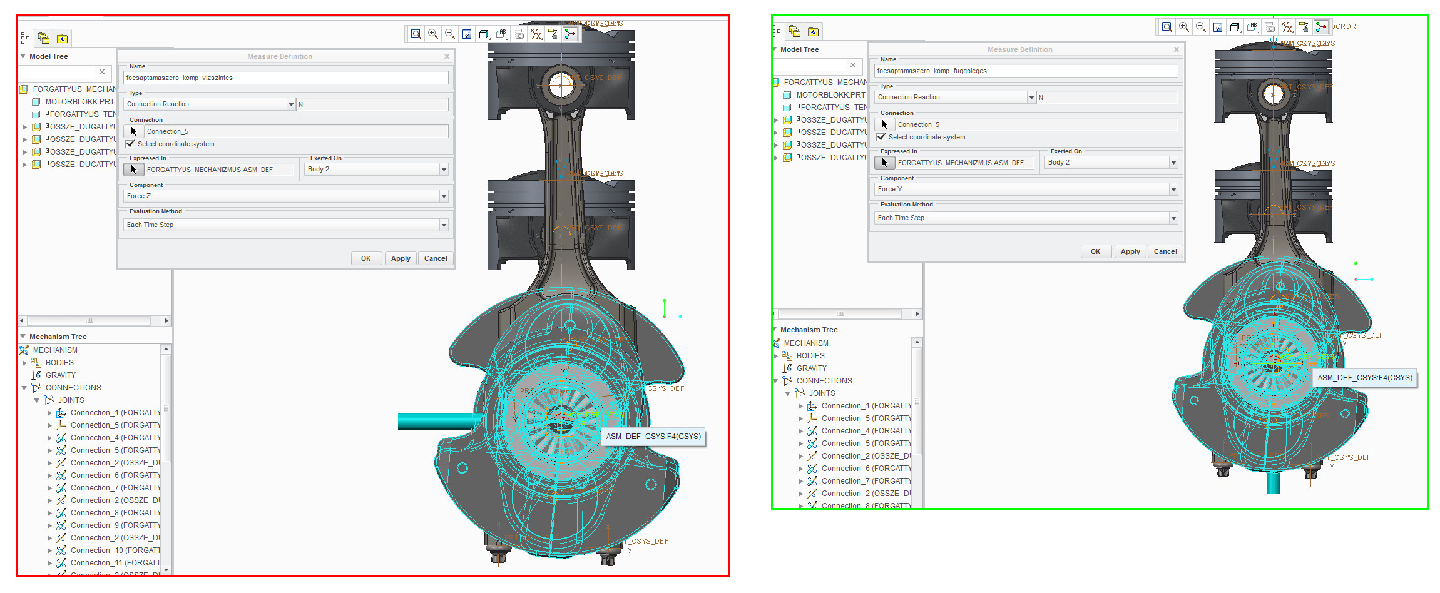Image resolution: width=1440 pixels, height=593 pixels.
Task: Click Name field containing focsaptamaszero_komp_vizszintes
Action: pyautogui.click(x=286, y=78)
